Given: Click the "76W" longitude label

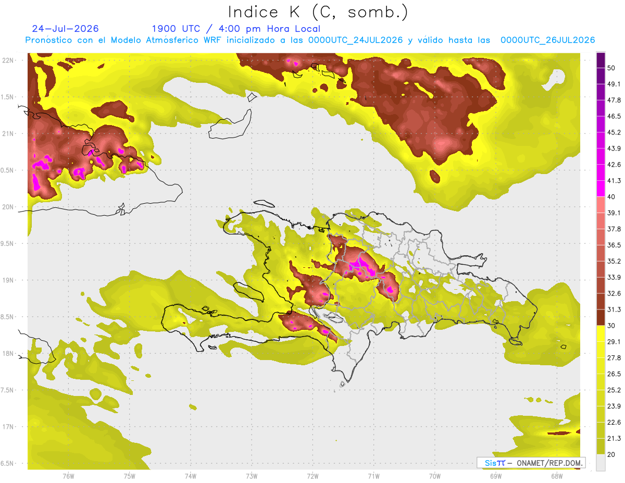Looking at the screenshot, I should (x=68, y=476).
